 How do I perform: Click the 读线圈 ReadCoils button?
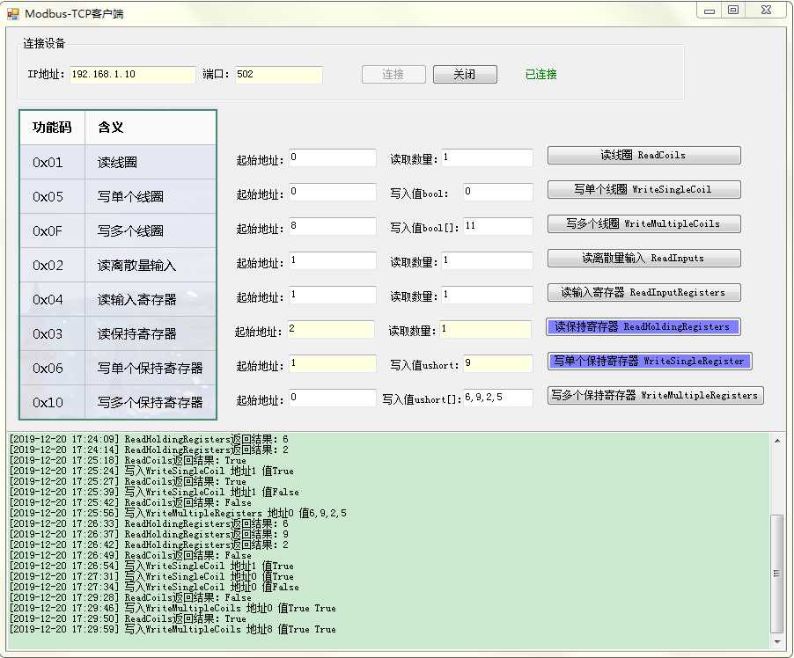coord(643,156)
